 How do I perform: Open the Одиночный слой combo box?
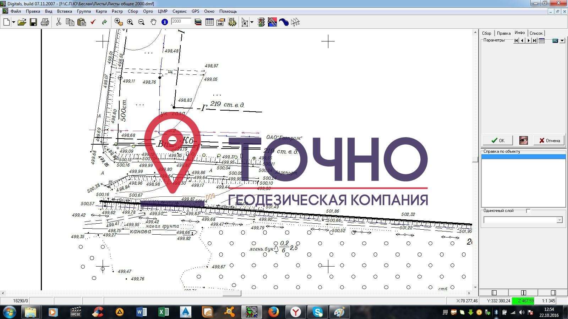pyautogui.click(x=523, y=220)
